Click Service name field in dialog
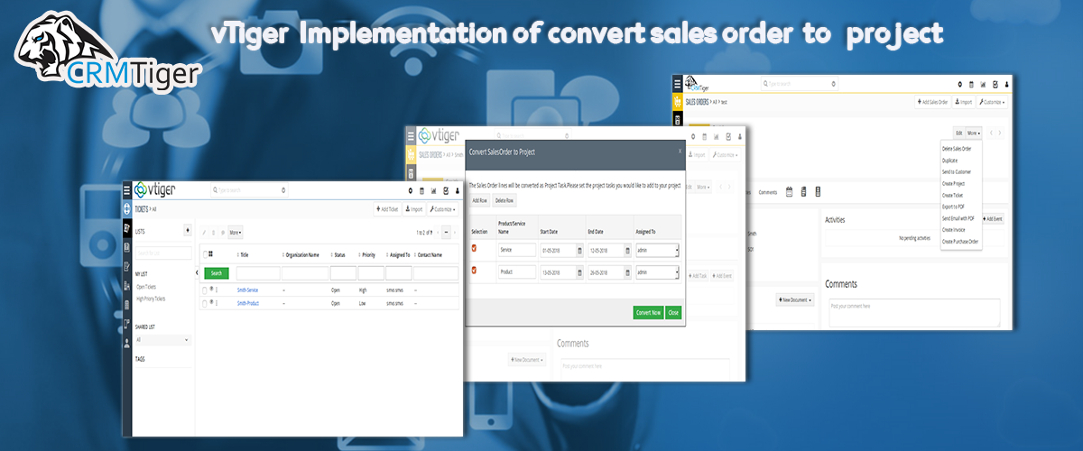Screen dimensions: 1083x451 pos(517,250)
